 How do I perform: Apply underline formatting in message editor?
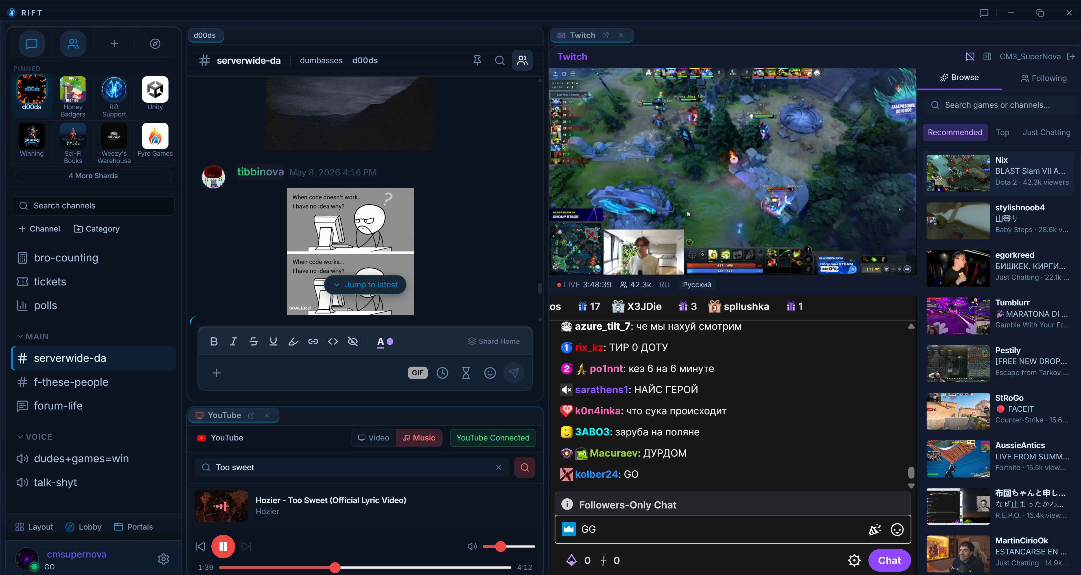pos(273,342)
